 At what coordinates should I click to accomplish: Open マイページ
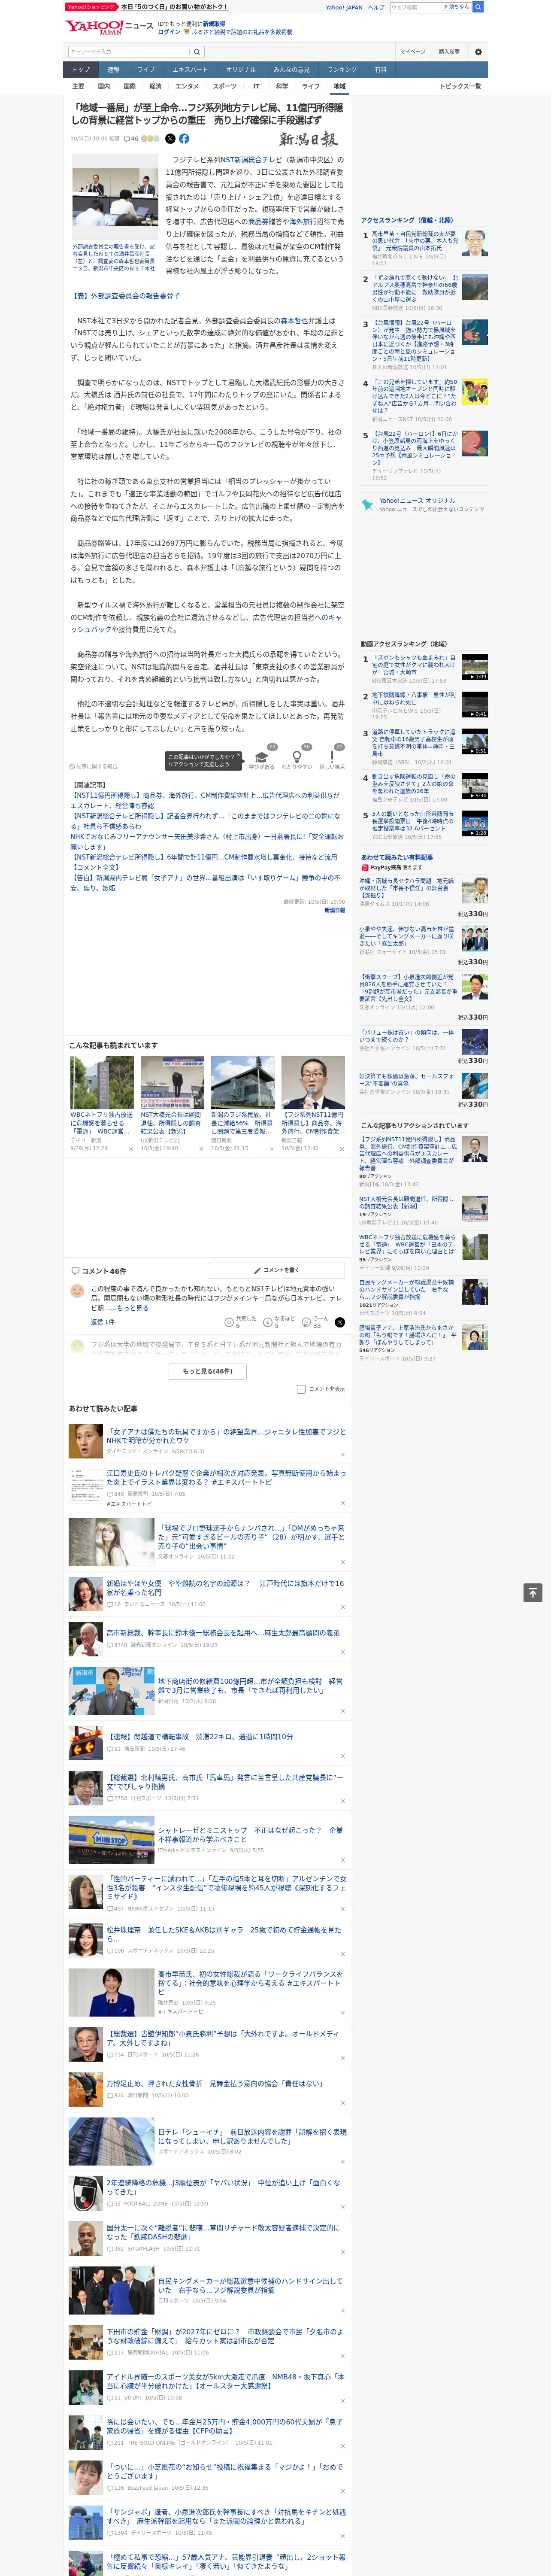[412, 52]
